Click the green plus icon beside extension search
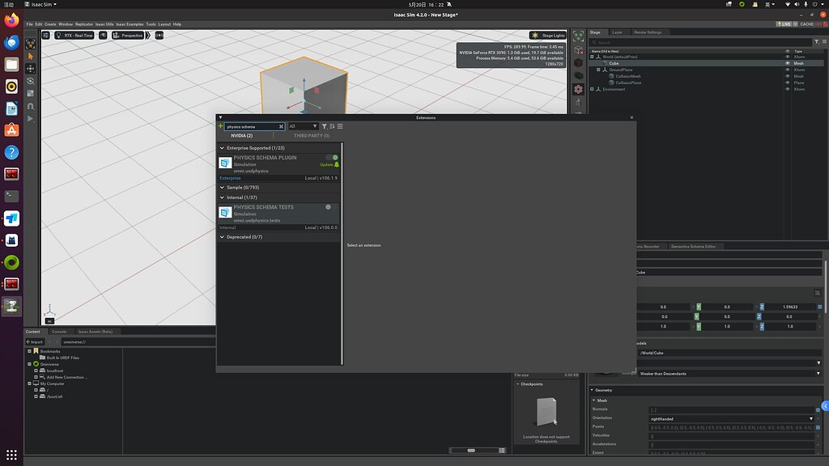 [219, 126]
